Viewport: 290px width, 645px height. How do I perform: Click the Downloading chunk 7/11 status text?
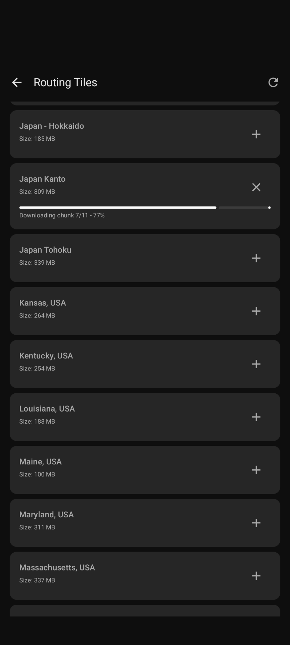point(62,215)
